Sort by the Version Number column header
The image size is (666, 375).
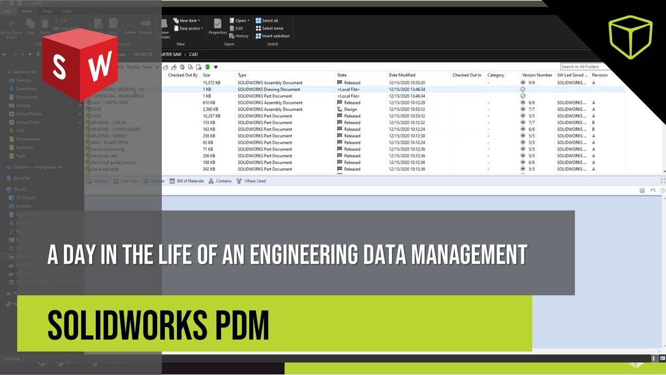(536, 75)
